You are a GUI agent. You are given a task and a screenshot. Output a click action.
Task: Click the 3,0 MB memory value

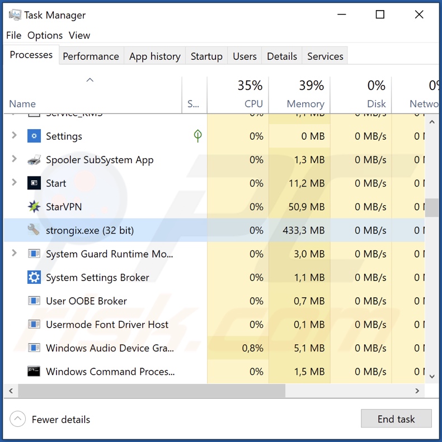(309, 254)
